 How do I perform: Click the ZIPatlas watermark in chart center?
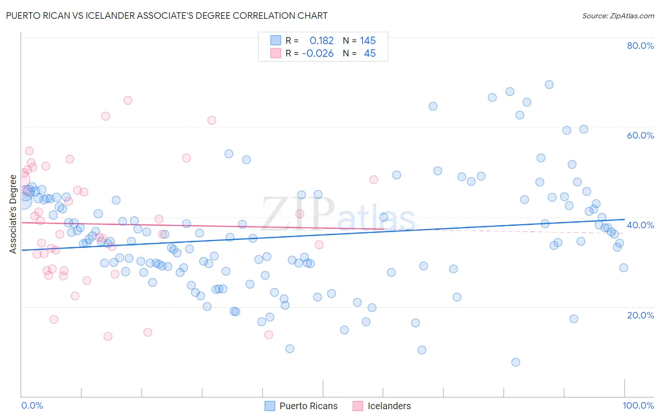(338, 215)
